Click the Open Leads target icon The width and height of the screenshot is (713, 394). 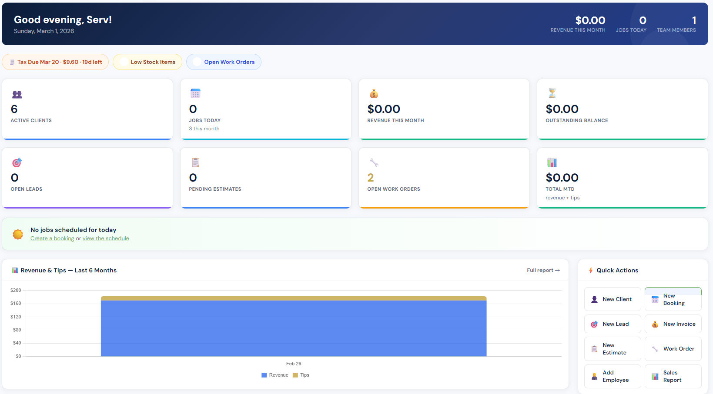17,162
